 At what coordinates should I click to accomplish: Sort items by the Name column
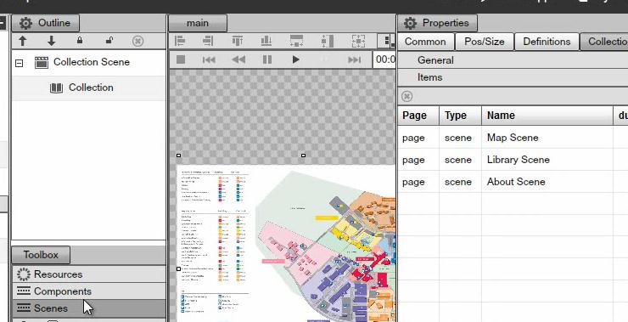click(x=547, y=116)
